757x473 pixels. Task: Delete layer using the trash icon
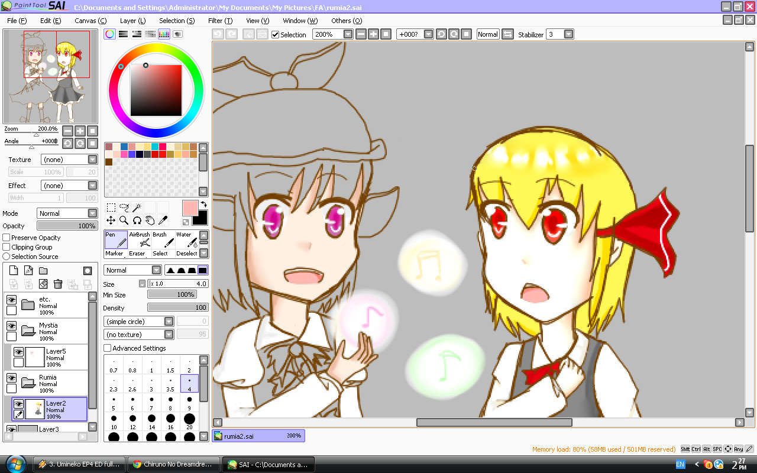(58, 284)
